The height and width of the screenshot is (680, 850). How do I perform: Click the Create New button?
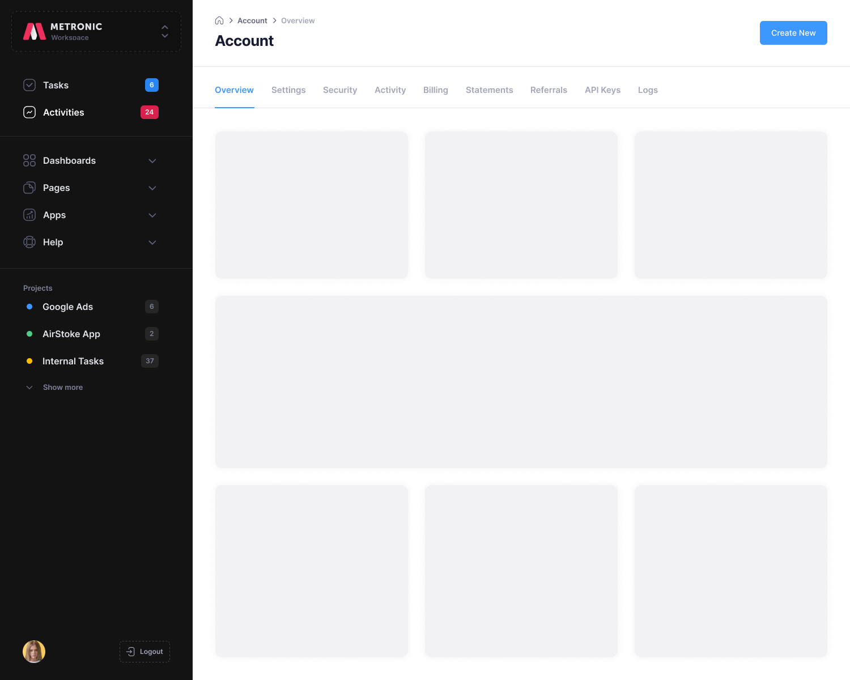click(793, 33)
